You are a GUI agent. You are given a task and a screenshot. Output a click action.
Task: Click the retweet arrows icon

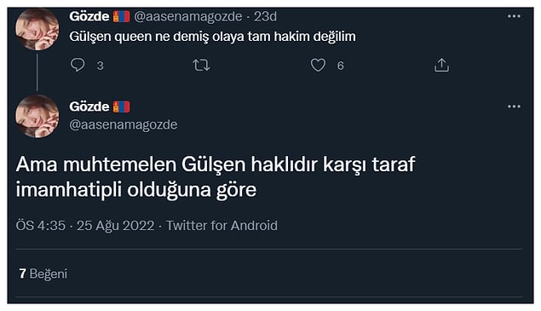point(201,65)
